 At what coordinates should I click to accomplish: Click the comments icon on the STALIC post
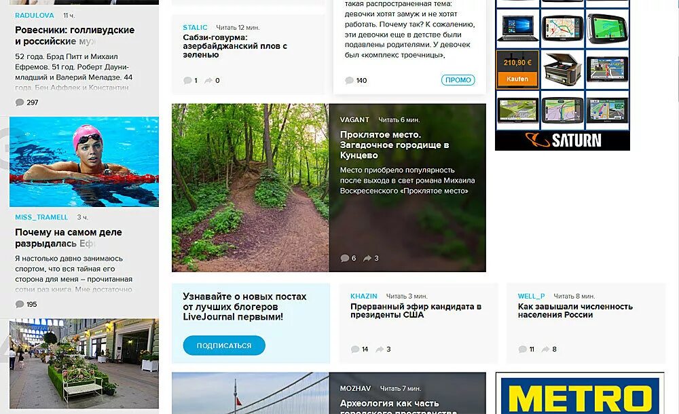pyautogui.click(x=187, y=81)
